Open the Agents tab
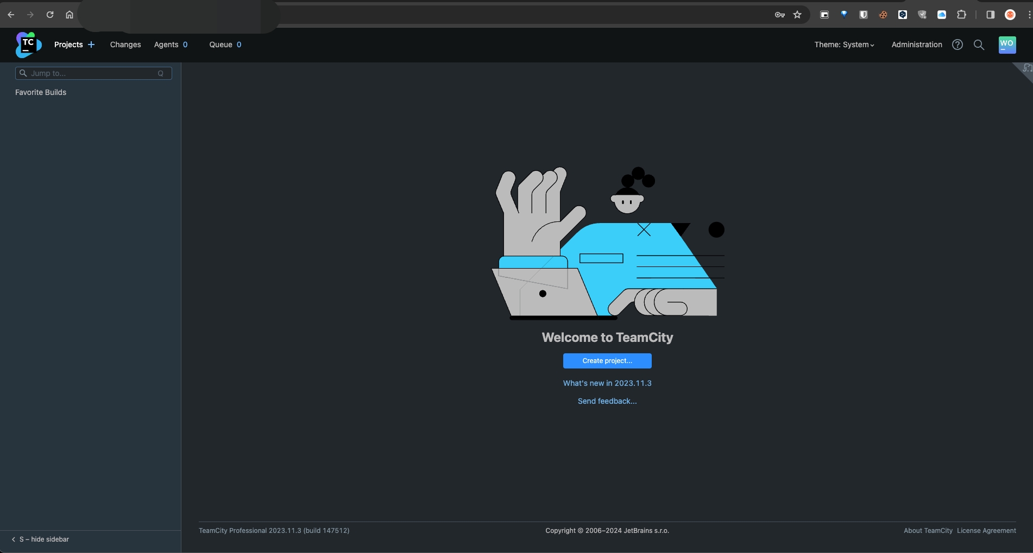 coord(166,45)
